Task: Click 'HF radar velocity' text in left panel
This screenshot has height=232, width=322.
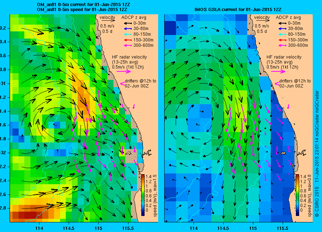Action: [130, 57]
